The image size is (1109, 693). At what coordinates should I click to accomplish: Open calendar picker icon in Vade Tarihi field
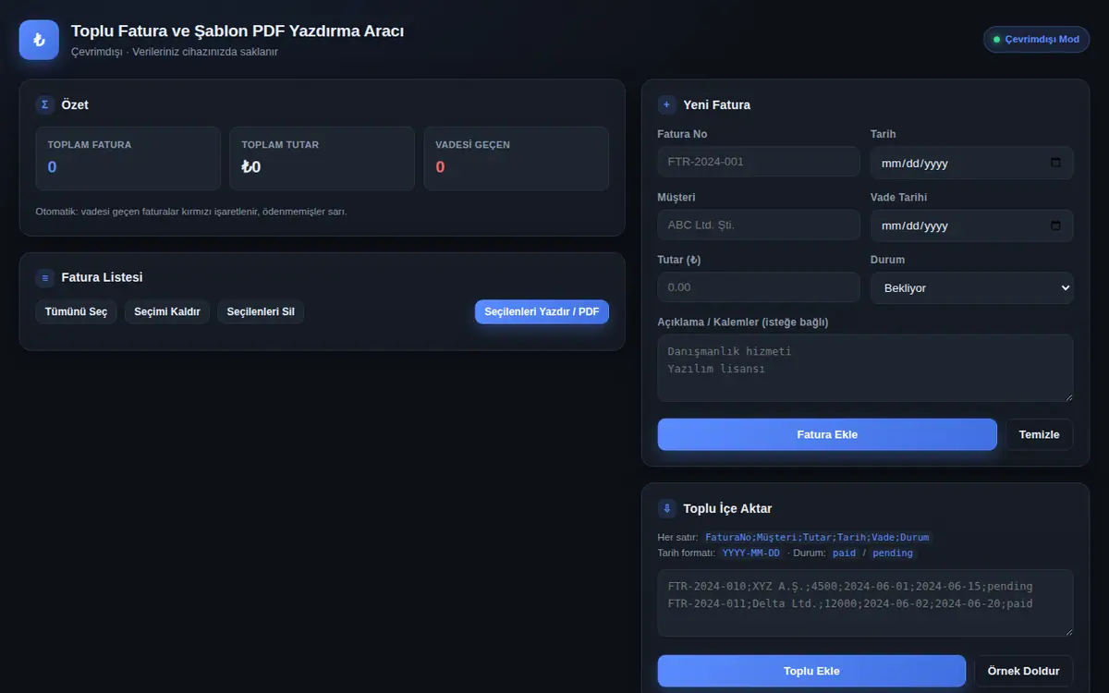1056,225
